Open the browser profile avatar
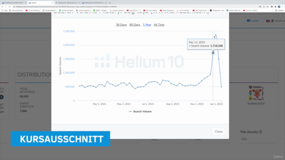Viewport: 285px width, 160px height. pos(279,7)
